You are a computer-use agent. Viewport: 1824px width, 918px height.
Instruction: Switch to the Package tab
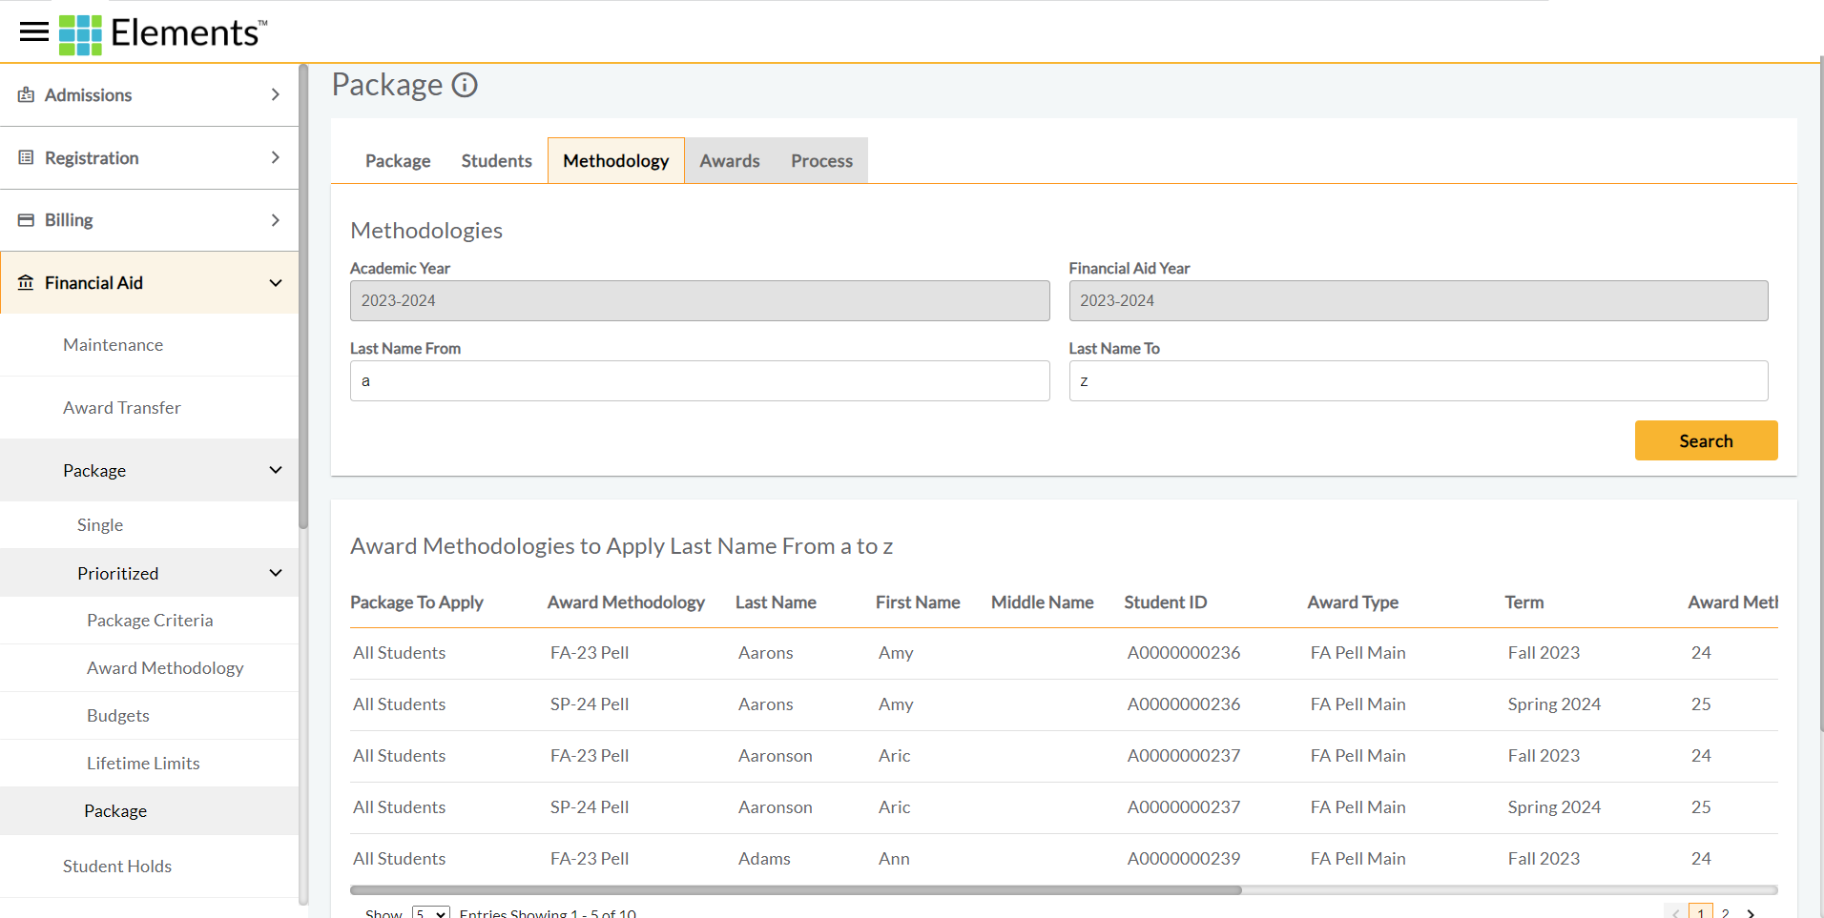point(398,161)
